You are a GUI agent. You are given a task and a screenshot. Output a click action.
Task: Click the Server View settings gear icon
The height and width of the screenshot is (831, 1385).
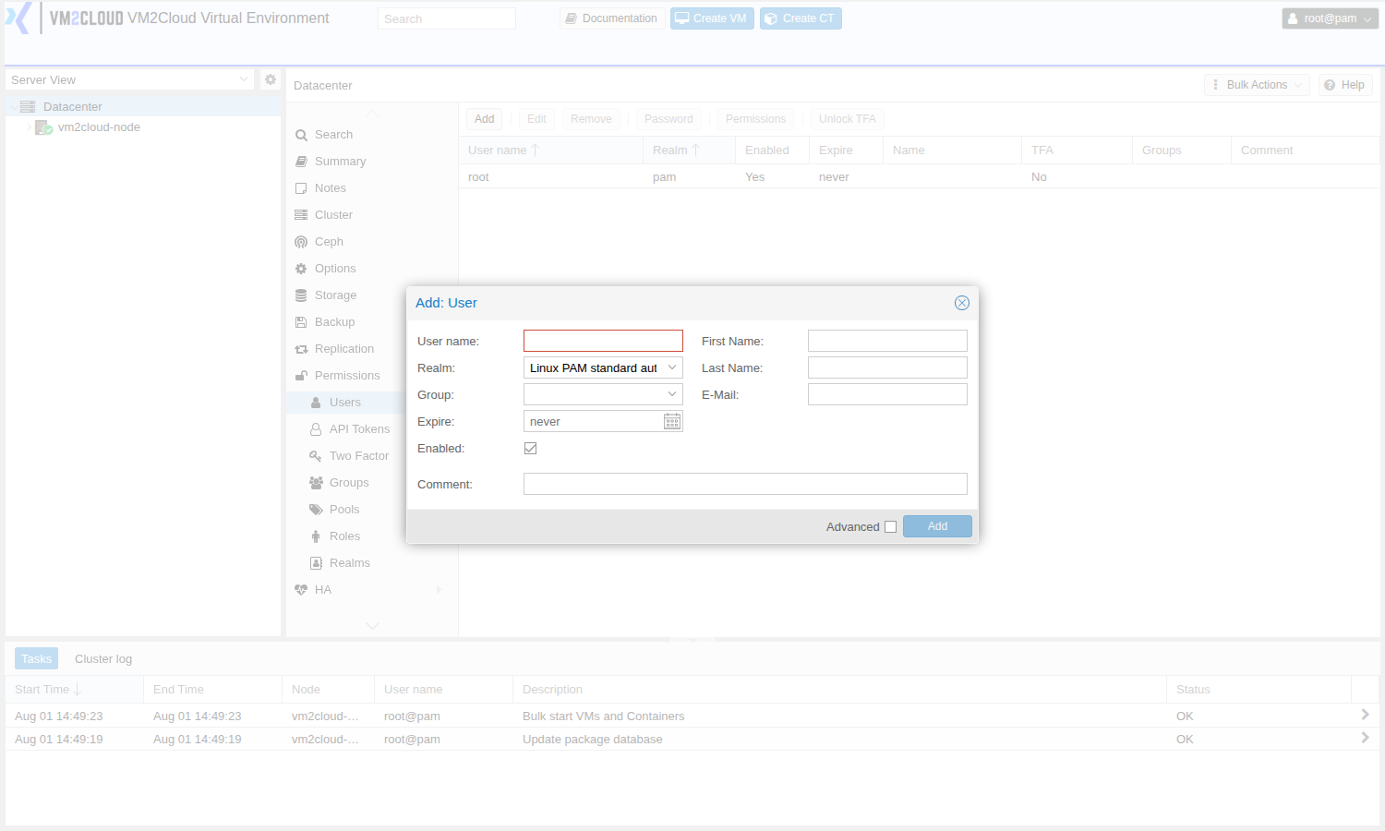(x=271, y=79)
